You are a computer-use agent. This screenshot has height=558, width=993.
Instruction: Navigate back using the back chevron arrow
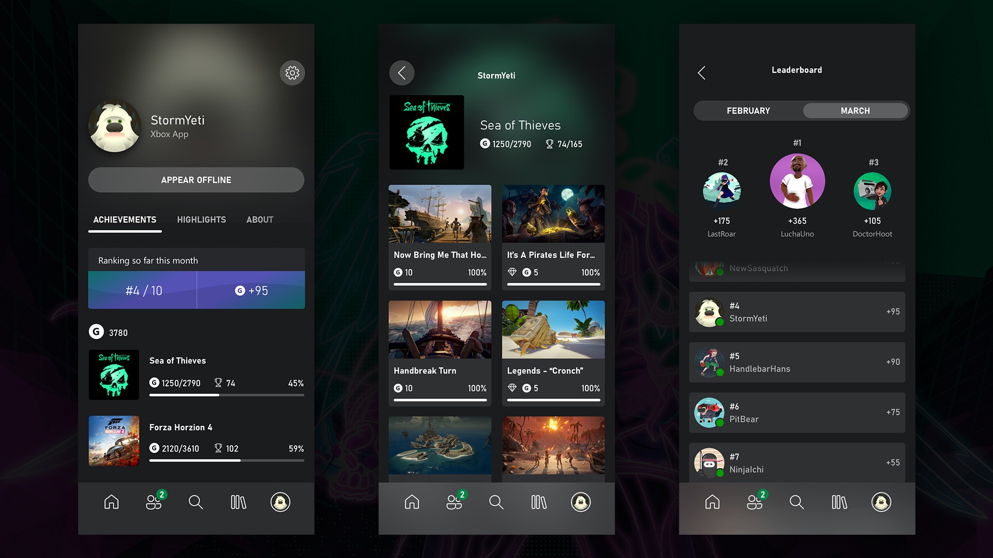click(x=402, y=73)
